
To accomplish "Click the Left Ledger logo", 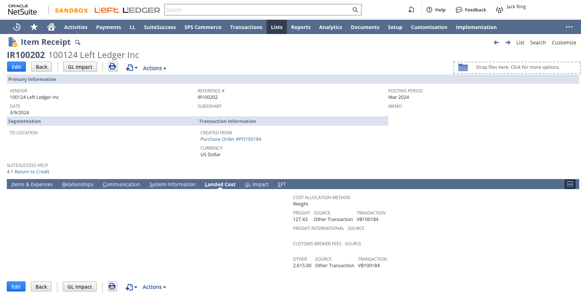I will pos(127,10).
